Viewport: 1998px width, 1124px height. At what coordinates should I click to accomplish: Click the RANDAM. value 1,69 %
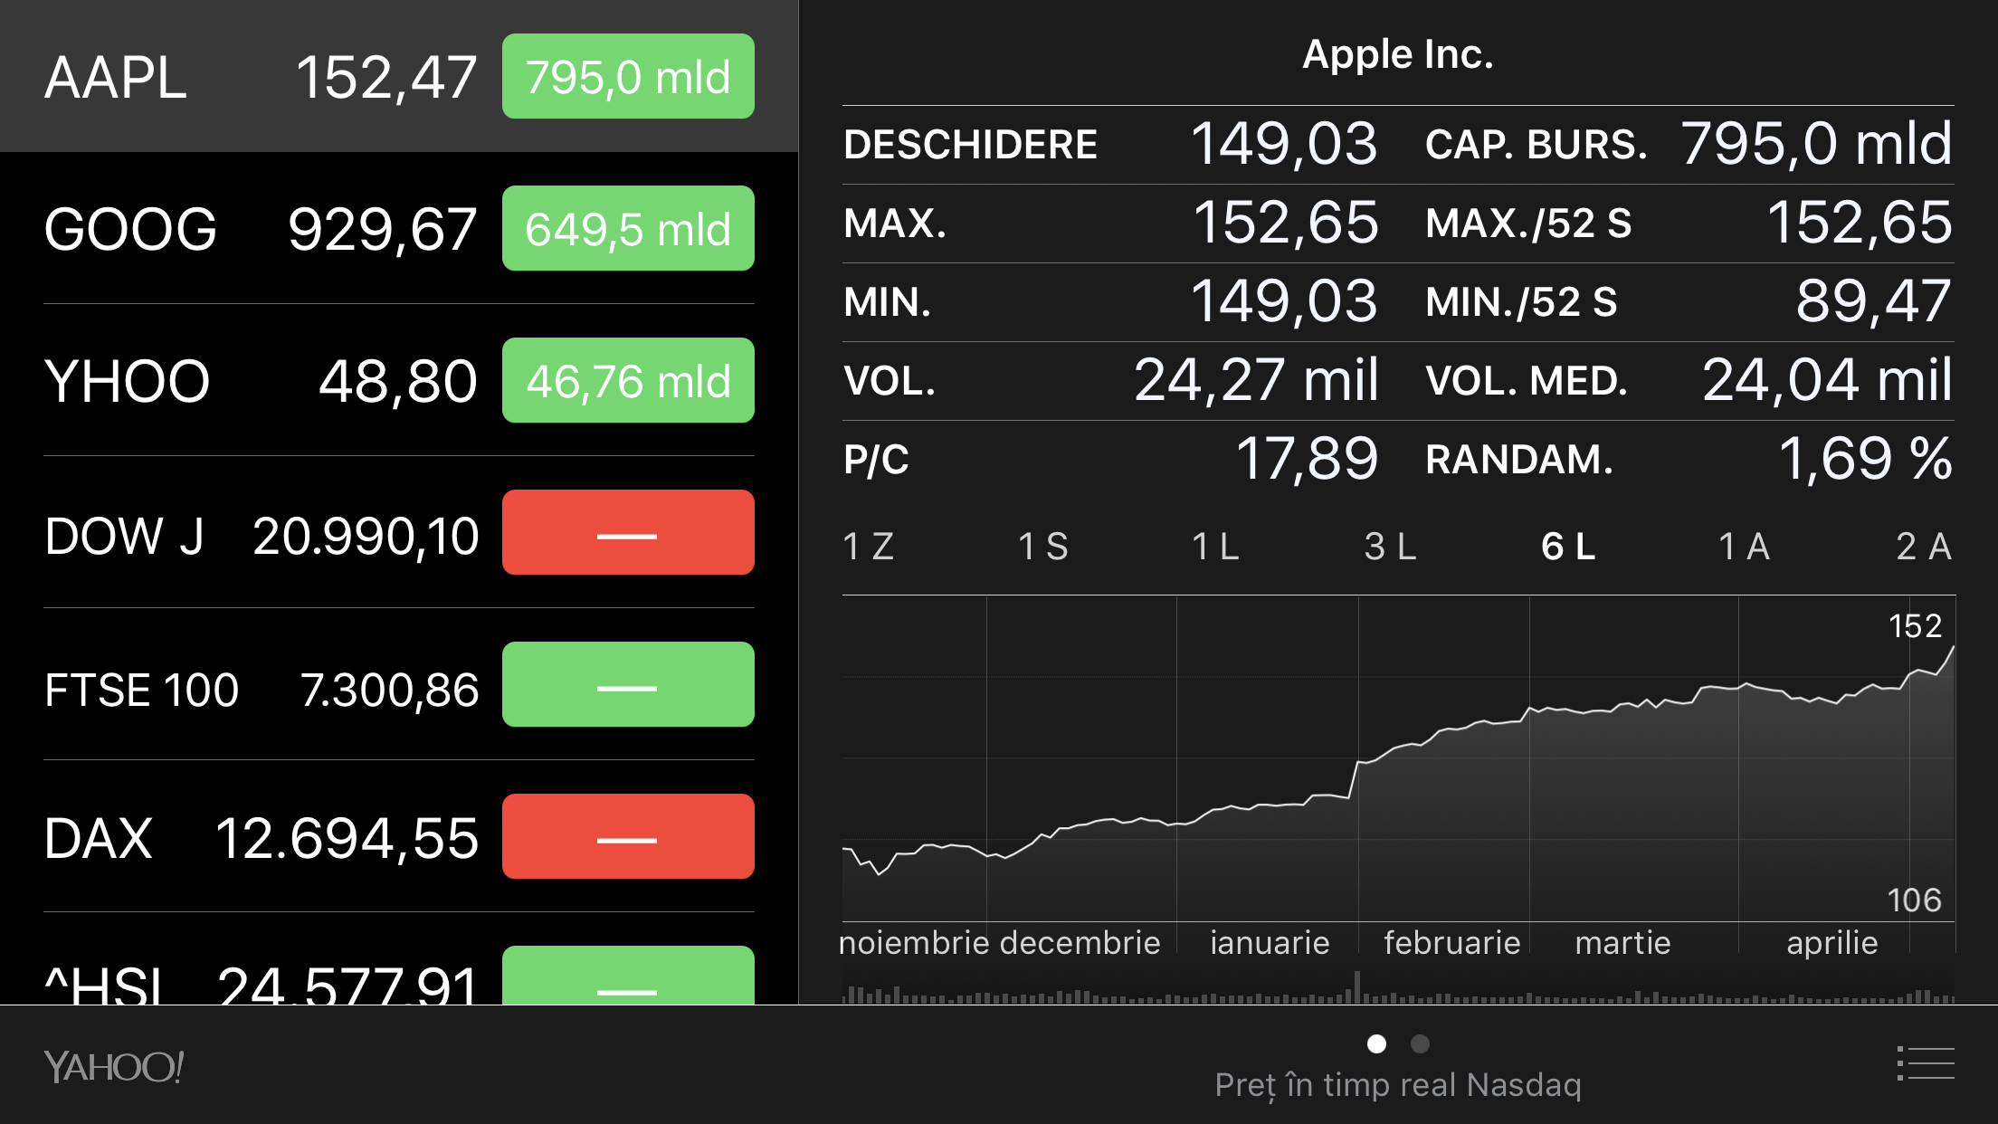tap(1866, 458)
